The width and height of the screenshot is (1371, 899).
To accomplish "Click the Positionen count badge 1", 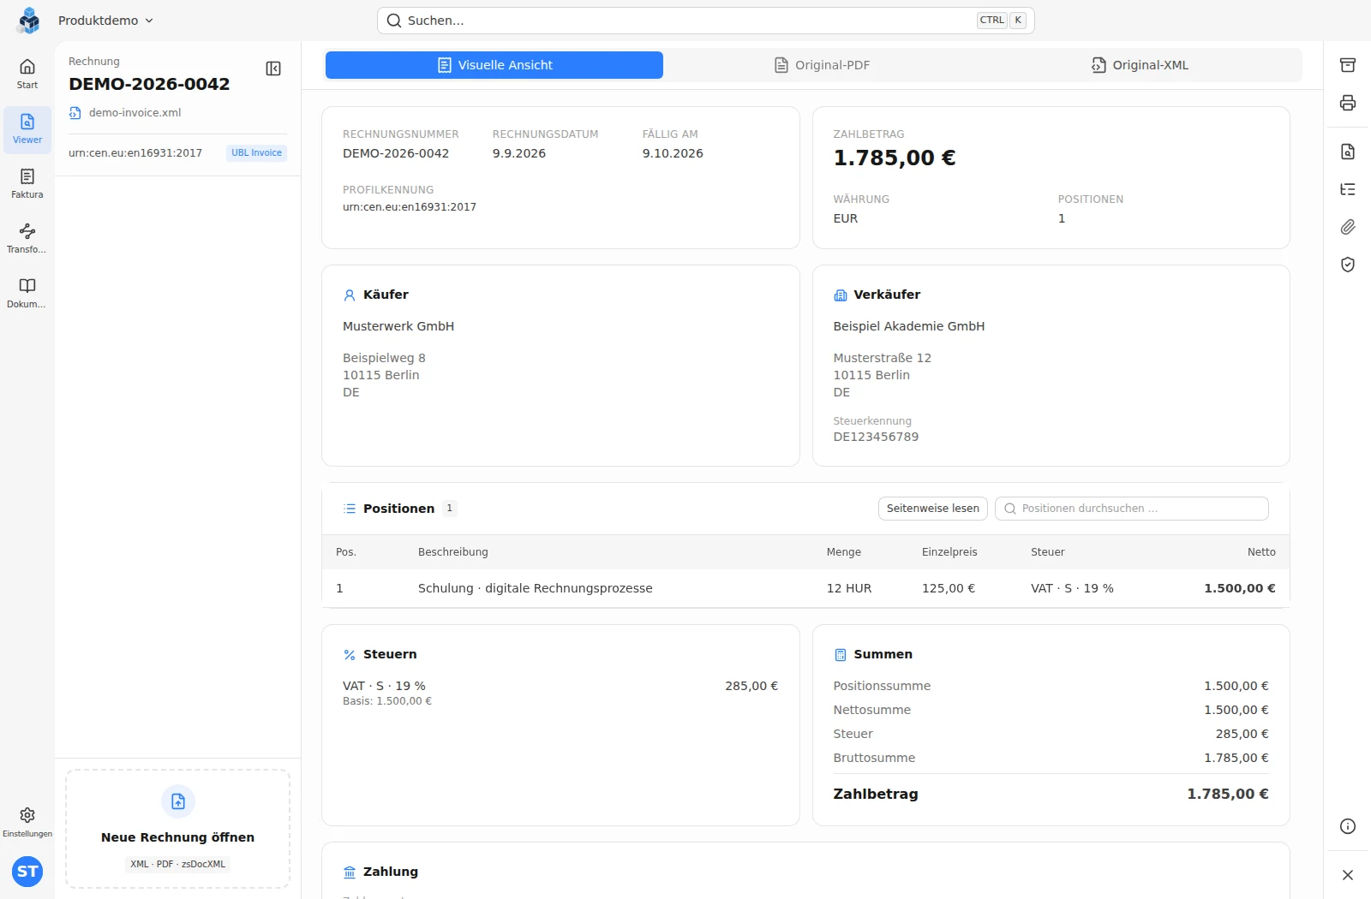I will (x=450, y=509).
